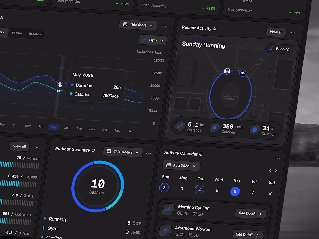Image resolution: width=319 pixels, height=239 pixels.
Task: Select Tuesday 4 in the calendar
Action: [x=200, y=190]
